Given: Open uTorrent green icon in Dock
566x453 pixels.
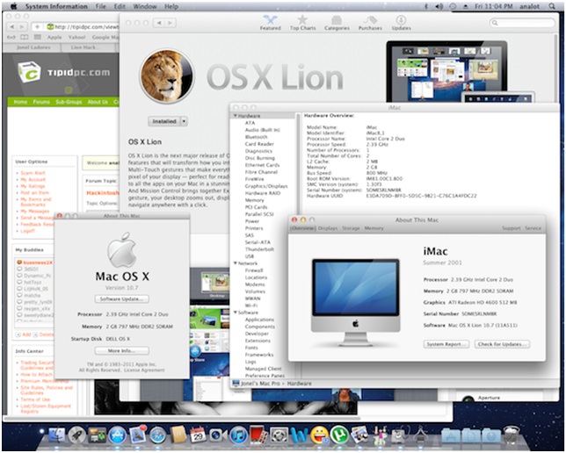Looking at the screenshot, I should coord(339,435).
